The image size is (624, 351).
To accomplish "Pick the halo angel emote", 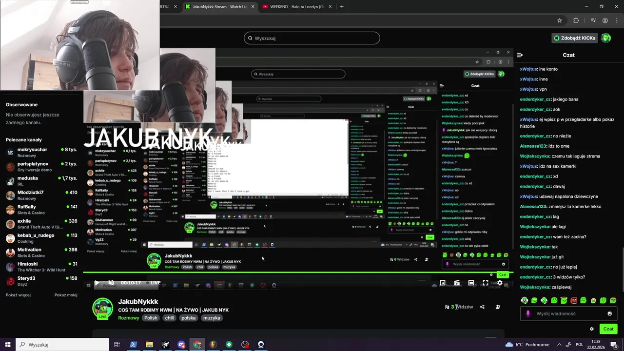I will pyautogui.click(x=564, y=300).
